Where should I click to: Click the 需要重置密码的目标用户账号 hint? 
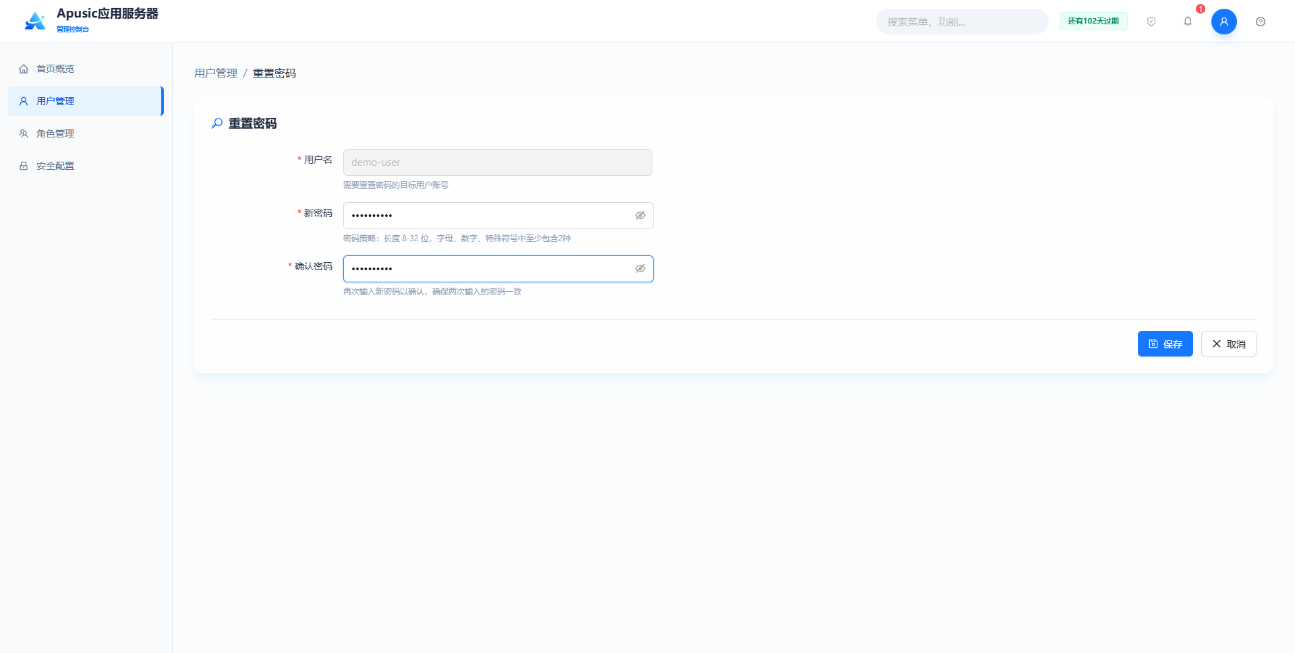tap(396, 185)
